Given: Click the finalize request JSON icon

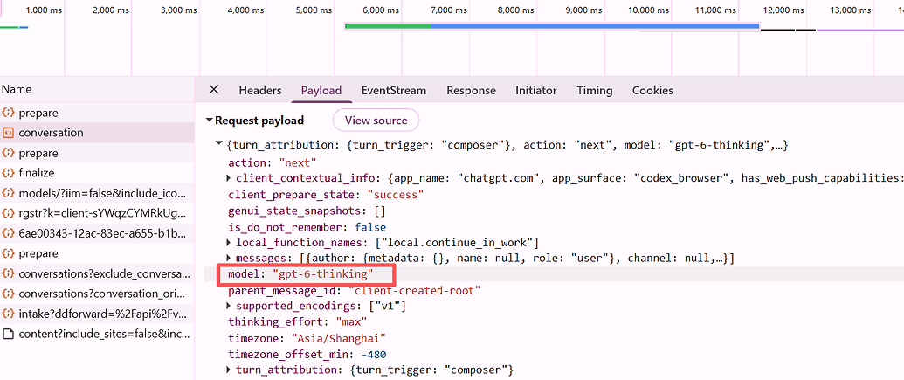Looking at the screenshot, I should coord(8,172).
